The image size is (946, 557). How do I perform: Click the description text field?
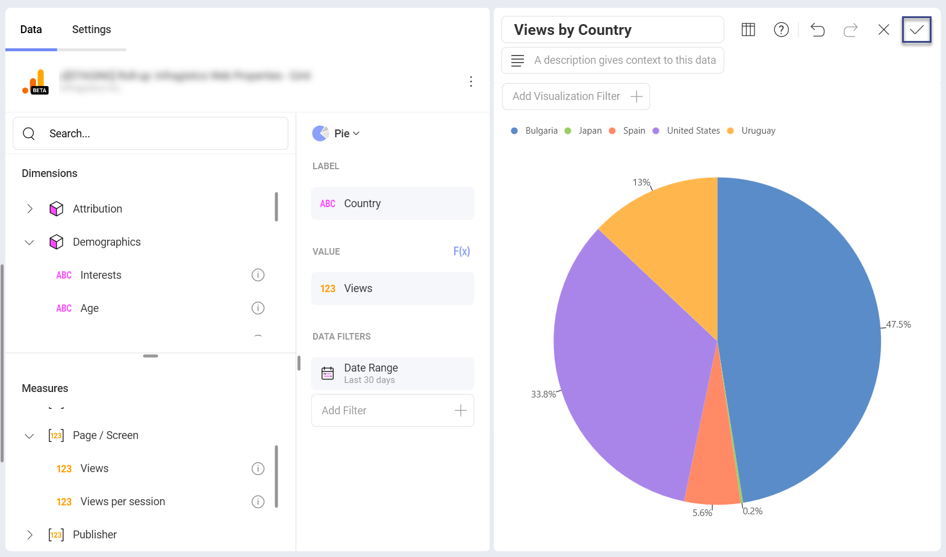pos(612,60)
